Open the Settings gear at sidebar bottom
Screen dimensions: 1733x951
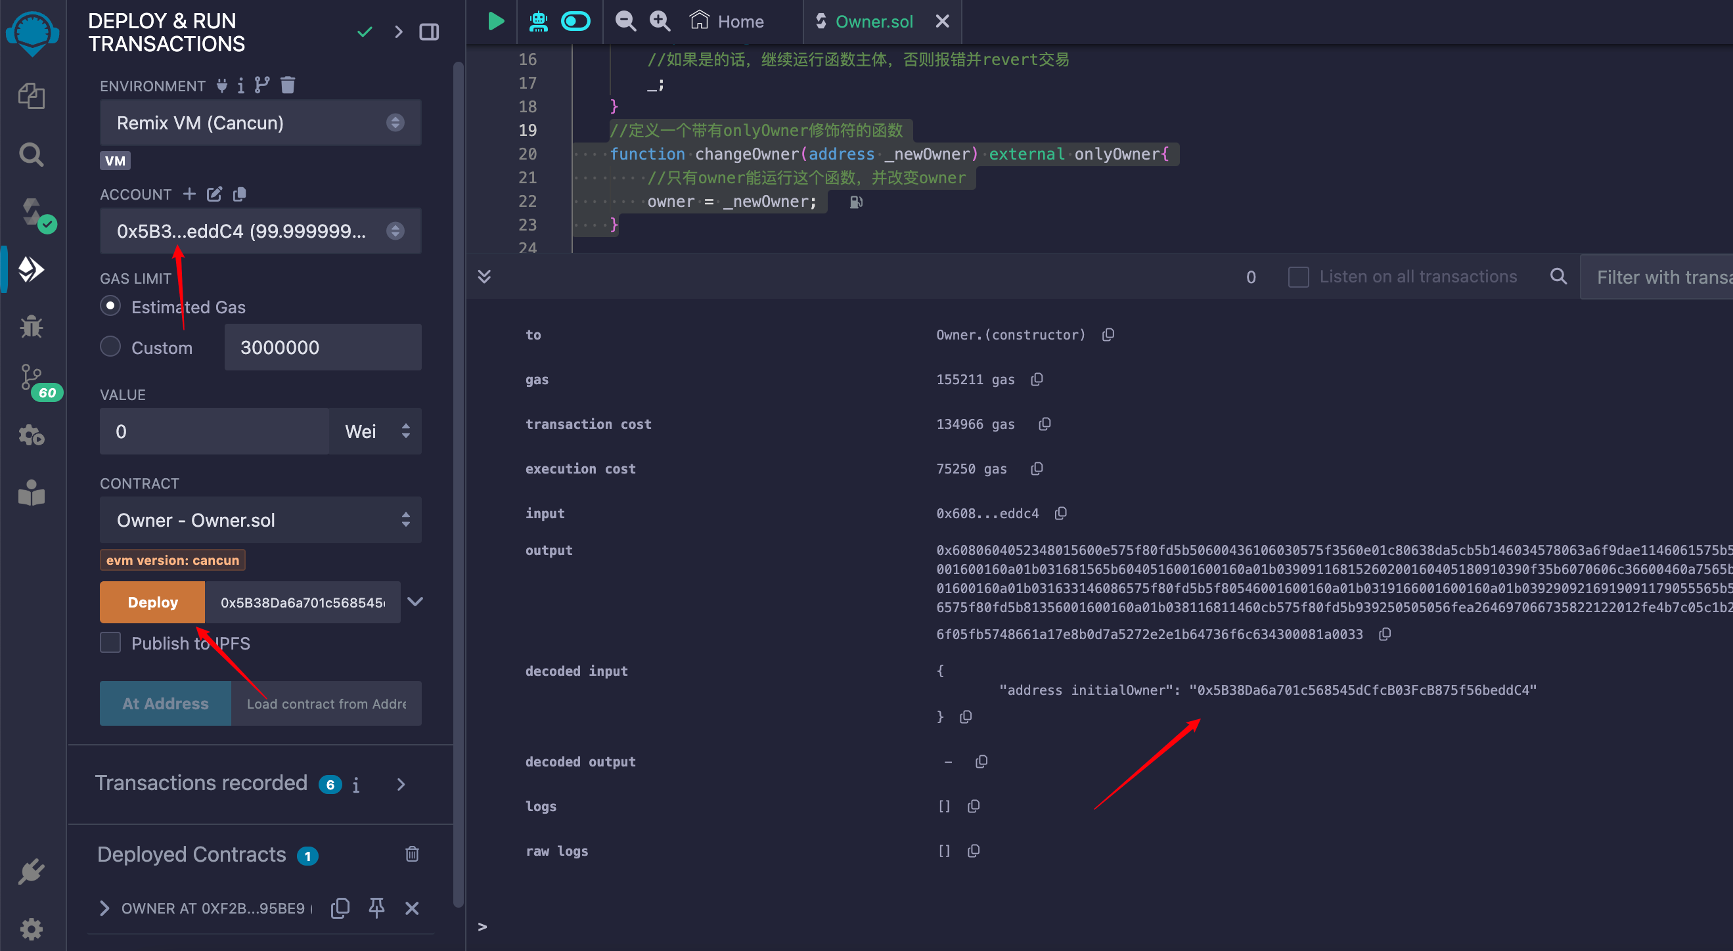coord(32,929)
